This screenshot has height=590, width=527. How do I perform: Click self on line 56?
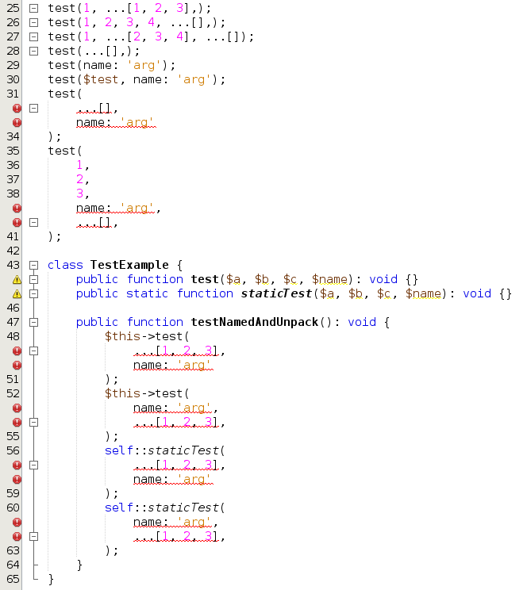coord(119,450)
